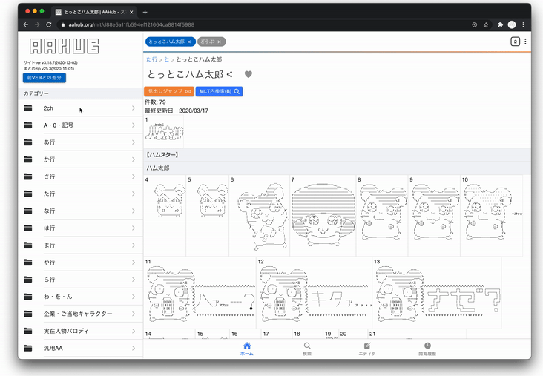Click the 件数: 79 text

point(155,102)
